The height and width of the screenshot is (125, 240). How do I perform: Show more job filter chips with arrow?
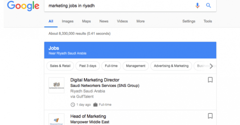211,66
